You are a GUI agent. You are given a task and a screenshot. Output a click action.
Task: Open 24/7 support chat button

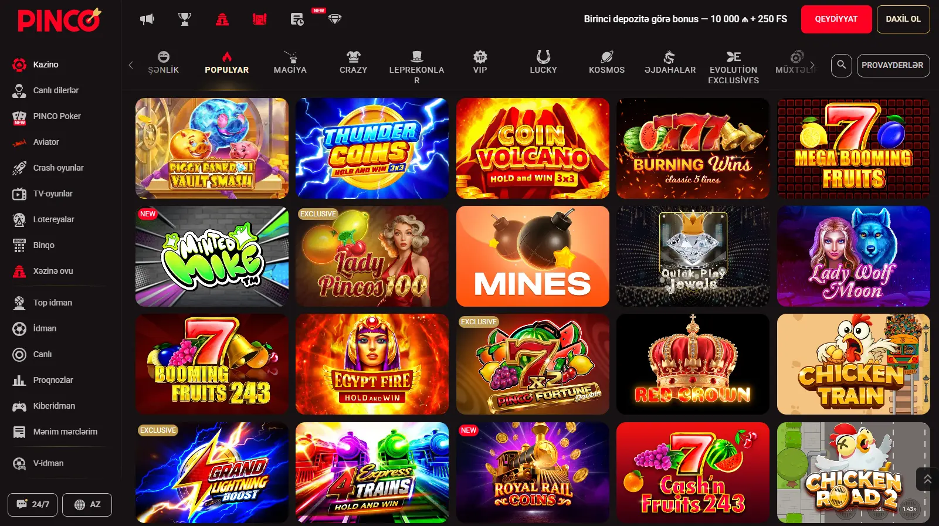(32, 504)
